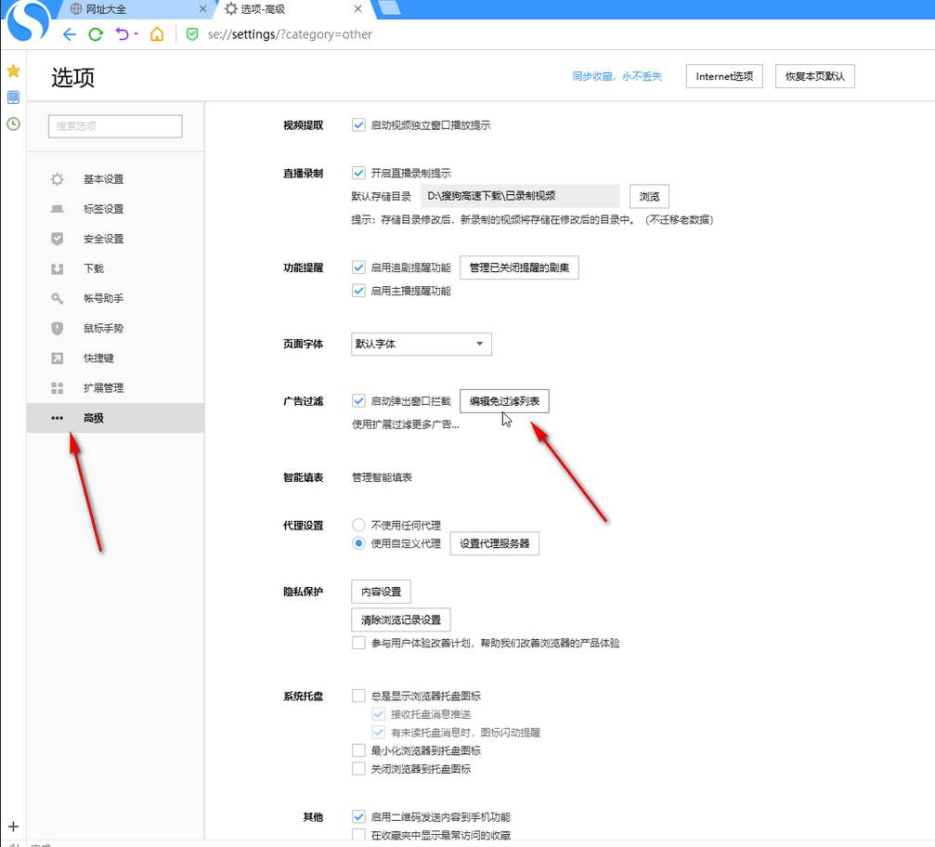Click 编辑免过滤列表 button

coord(504,401)
